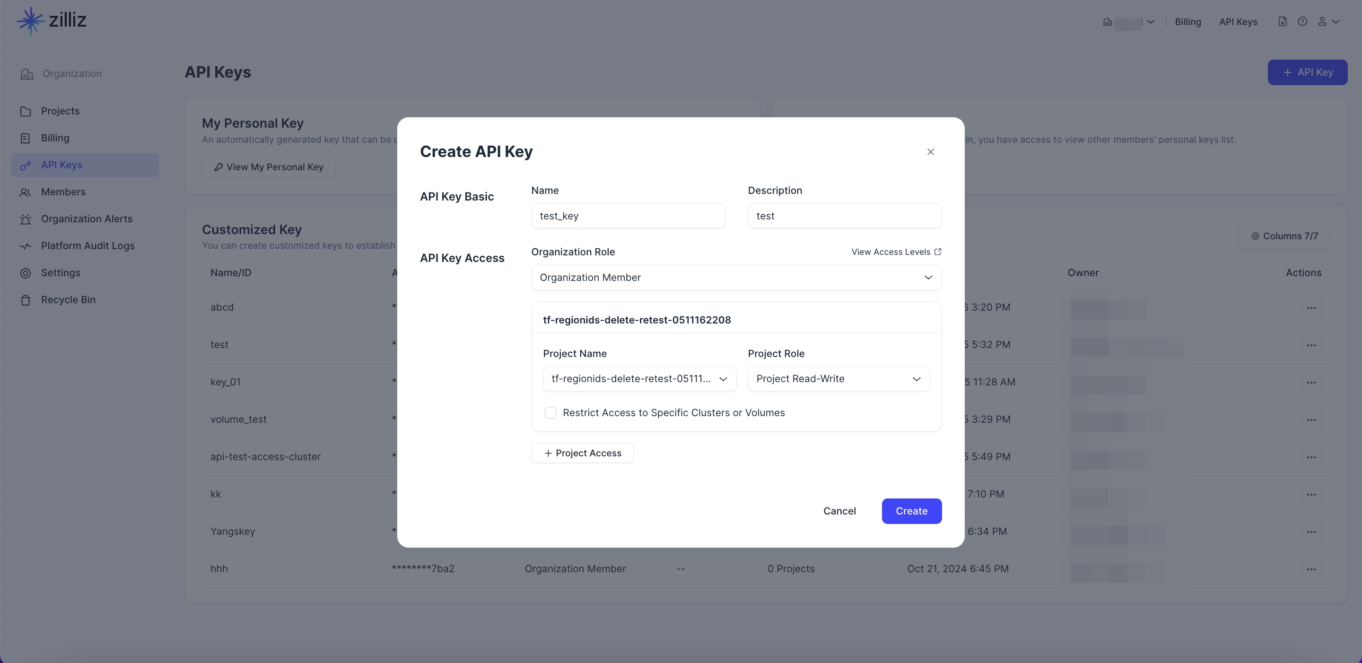Viewport: 1362px width, 663px height.
Task: Open the Project Role dropdown
Action: [x=838, y=379]
